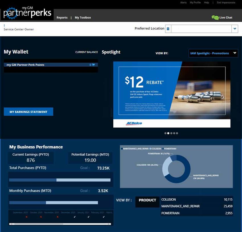This screenshot has height=232, width=242.
Task: Click the Current Earnings value 876
Action: 30,160
